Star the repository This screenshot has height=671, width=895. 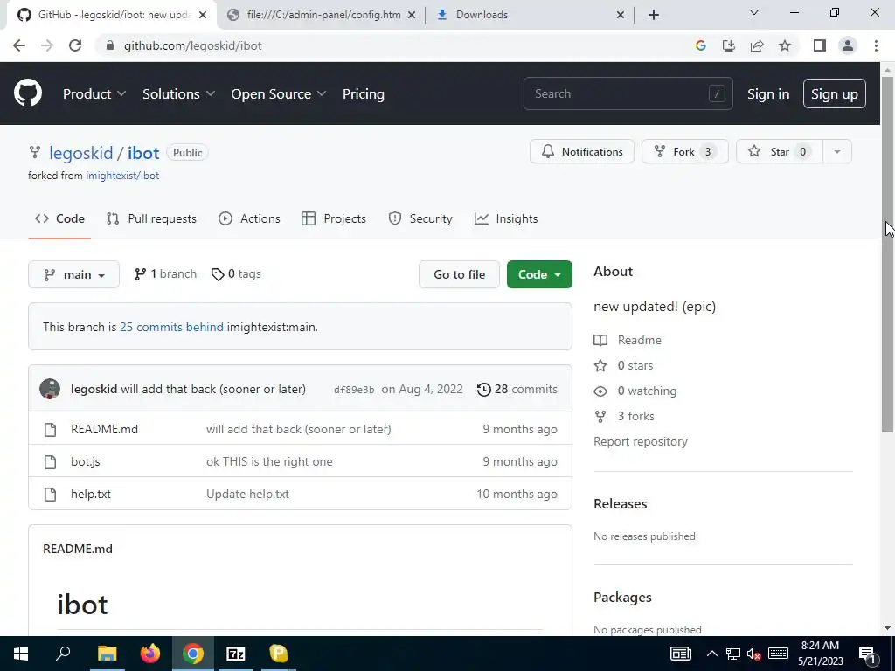[780, 152]
